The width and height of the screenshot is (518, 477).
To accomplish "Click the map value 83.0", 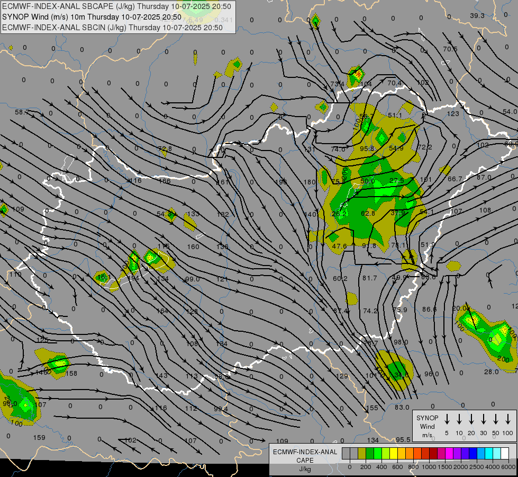I will (402, 407).
